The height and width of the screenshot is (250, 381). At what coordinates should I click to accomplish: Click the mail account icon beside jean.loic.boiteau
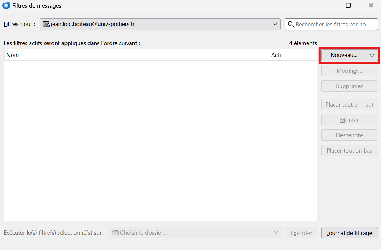pos(46,24)
